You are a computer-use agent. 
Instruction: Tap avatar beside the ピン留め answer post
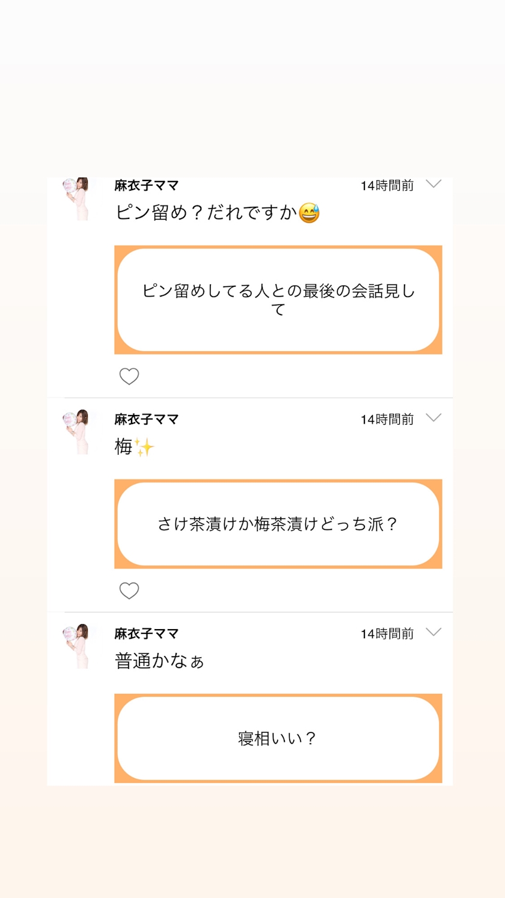pyautogui.click(x=76, y=198)
